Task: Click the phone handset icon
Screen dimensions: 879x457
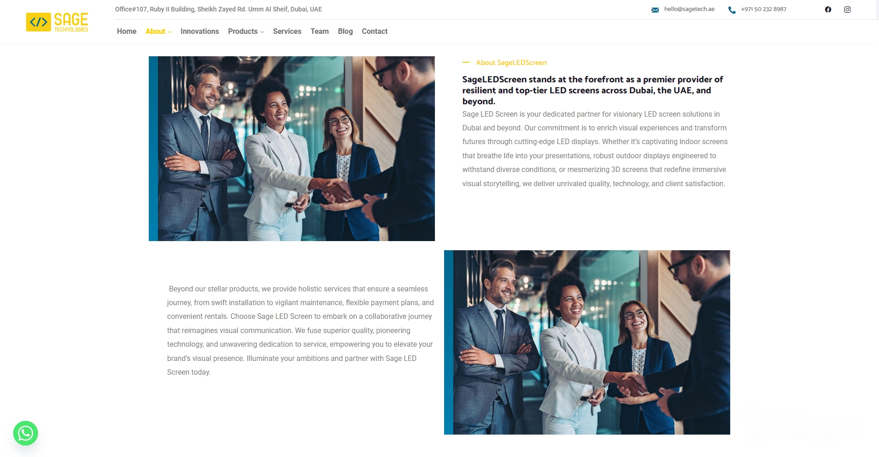Action: (732, 10)
